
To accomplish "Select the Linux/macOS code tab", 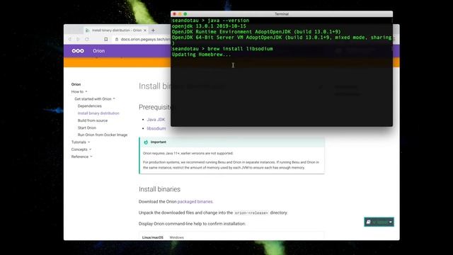I will (153, 237).
